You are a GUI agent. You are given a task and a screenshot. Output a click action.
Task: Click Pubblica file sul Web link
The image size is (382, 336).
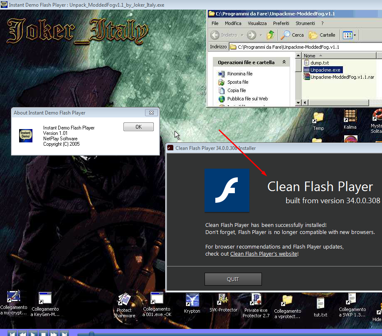pyautogui.click(x=247, y=99)
